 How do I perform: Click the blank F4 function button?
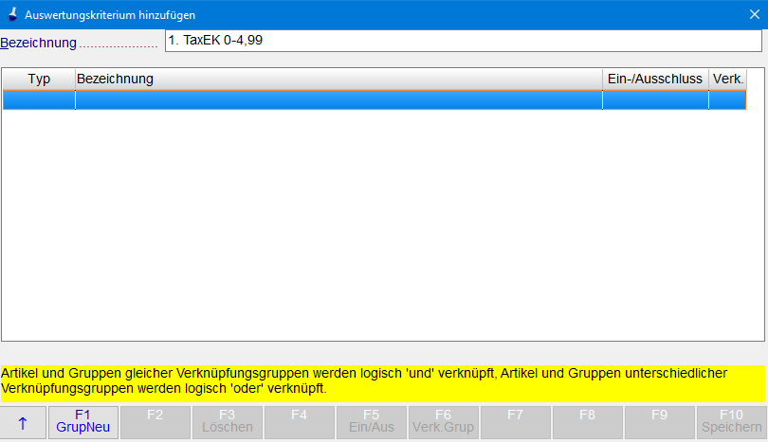[x=300, y=422]
